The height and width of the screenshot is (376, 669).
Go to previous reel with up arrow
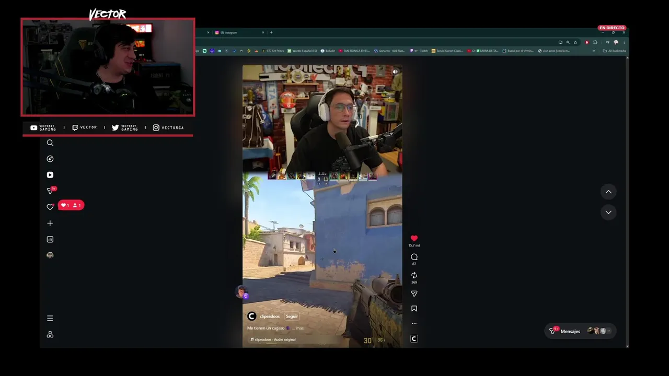[608, 192]
